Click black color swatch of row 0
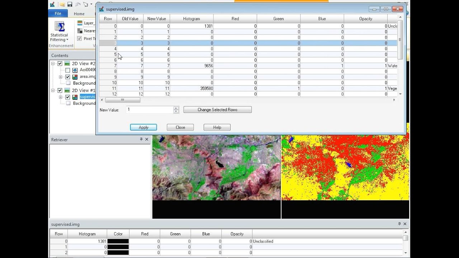The image size is (459, 258). 118,242
